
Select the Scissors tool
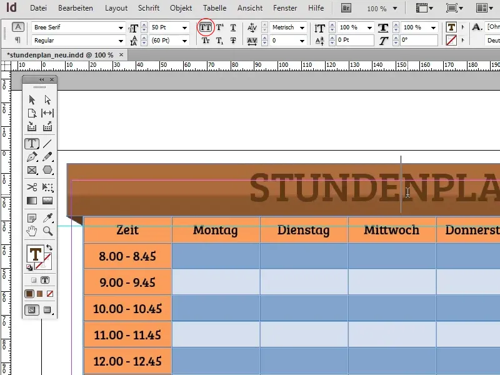point(32,187)
